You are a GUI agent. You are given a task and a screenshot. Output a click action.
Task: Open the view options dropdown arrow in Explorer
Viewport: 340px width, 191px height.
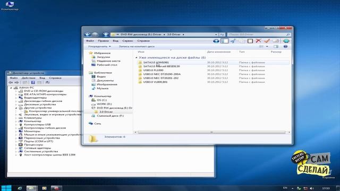tap(267, 46)
